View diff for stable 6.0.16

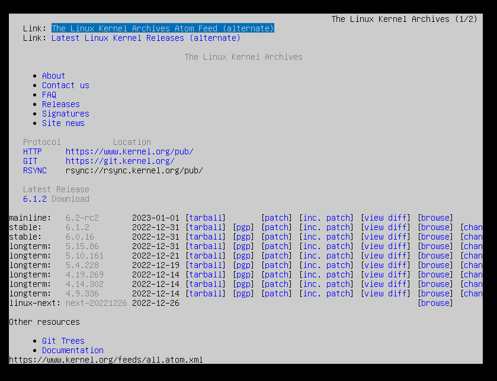pyautogui.click(x=386, y=237)
